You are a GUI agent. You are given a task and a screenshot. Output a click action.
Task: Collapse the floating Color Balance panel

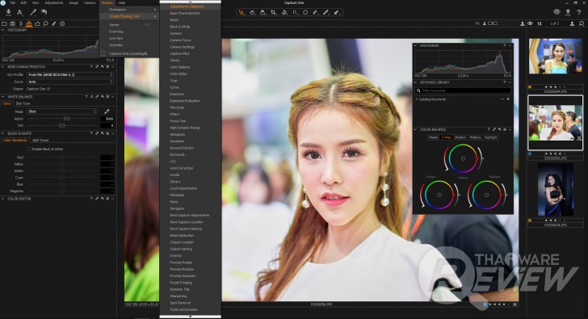coord(415,129)
